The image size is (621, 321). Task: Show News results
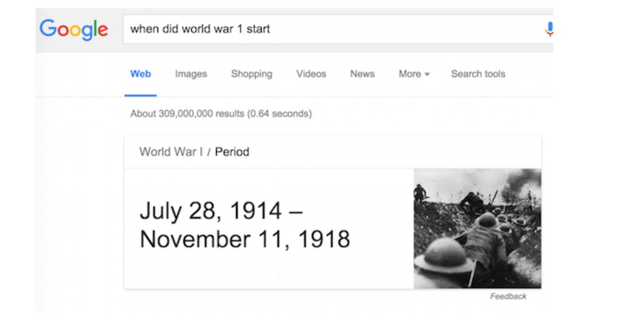coord(362,74)
